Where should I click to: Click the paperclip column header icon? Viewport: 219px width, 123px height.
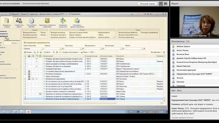point(25,56)
